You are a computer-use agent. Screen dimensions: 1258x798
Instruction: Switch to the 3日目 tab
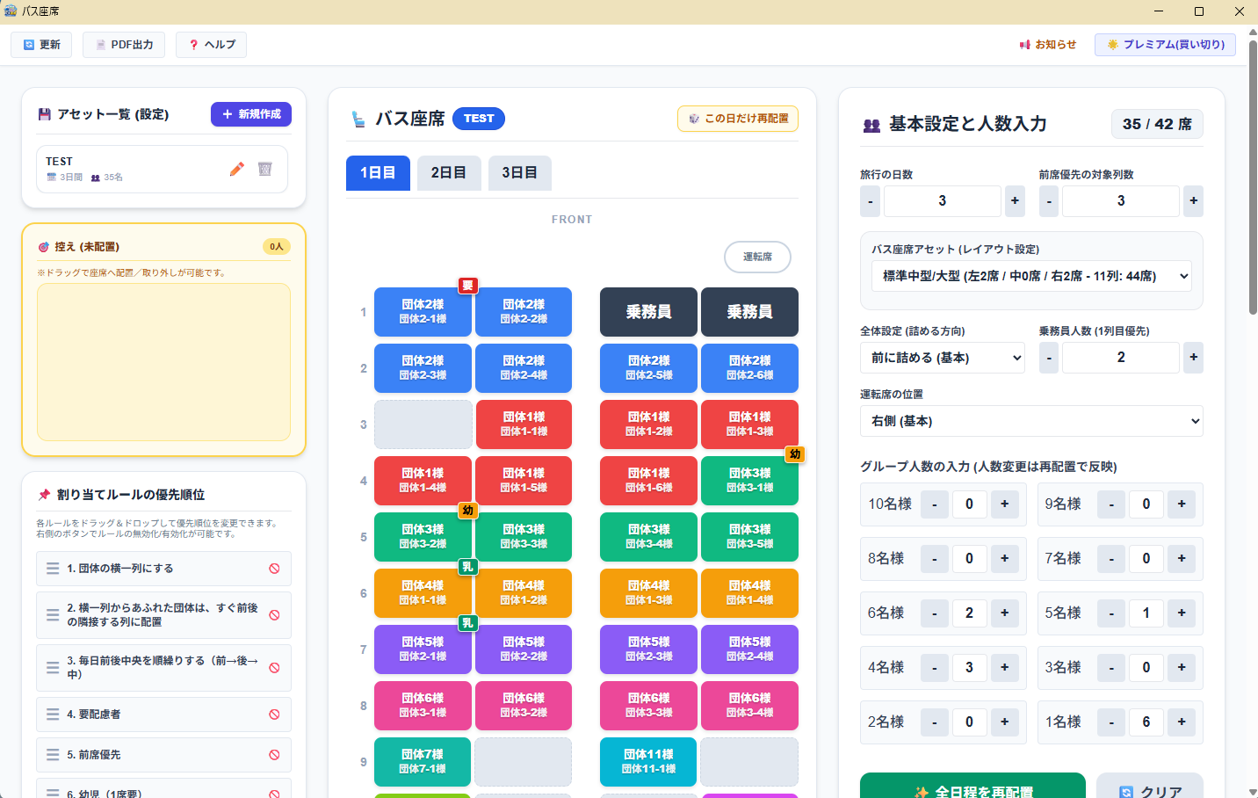point(520,173)
